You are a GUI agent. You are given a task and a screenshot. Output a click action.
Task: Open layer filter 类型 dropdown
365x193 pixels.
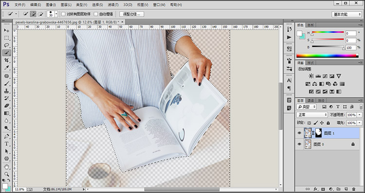coord(306,107)
